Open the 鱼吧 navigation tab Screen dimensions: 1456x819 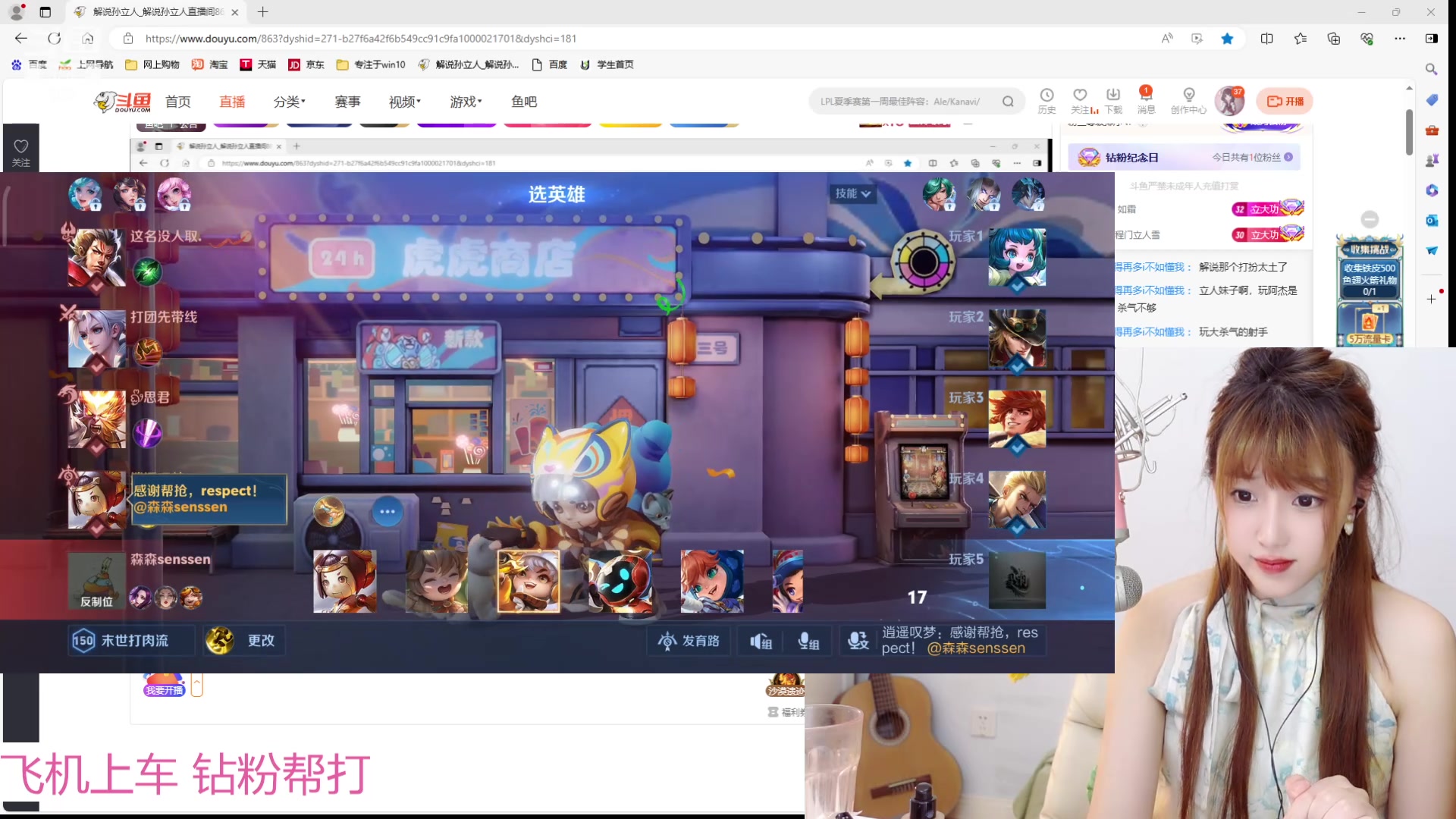[524, 102]
